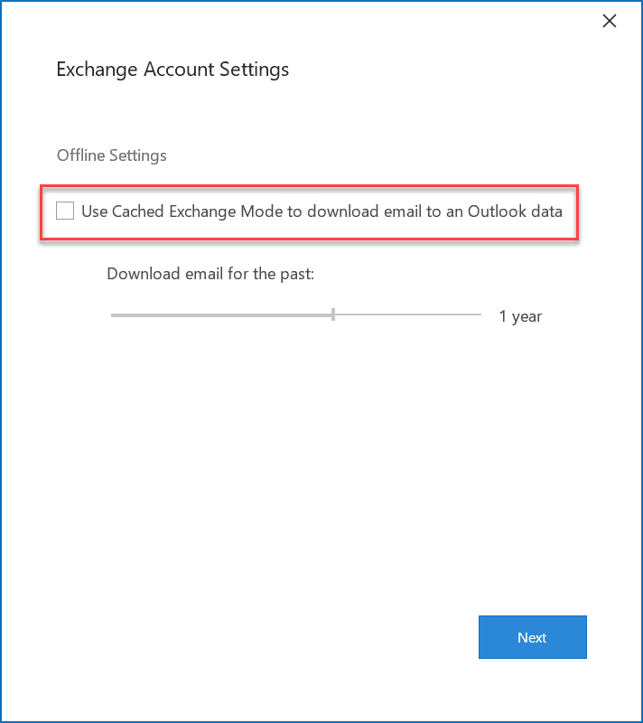The image size is (643, 723).
Task: Click the word 'Cached' in the checkbox label
Action: (x=137, y=211)
